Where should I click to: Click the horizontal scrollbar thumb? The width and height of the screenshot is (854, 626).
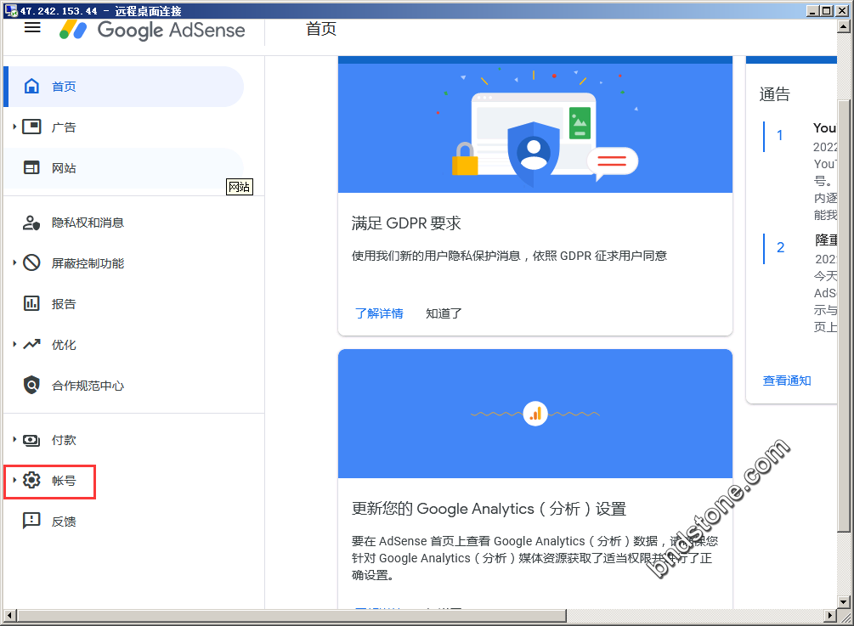[291, 616]
